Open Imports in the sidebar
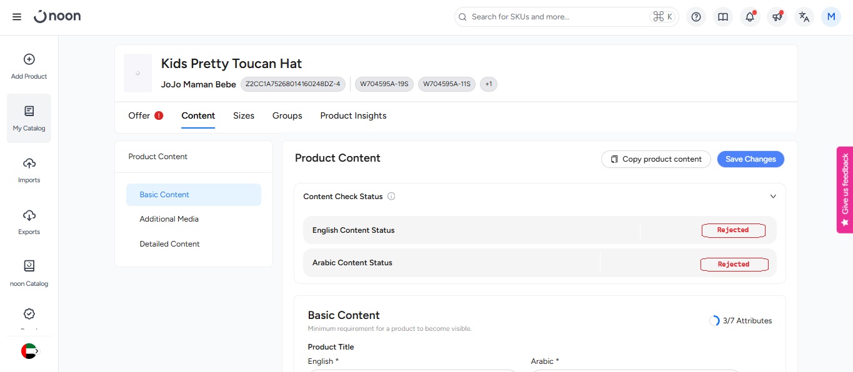Image resolution: width=853 pixels, height=372 pixels. click(29, 170)
